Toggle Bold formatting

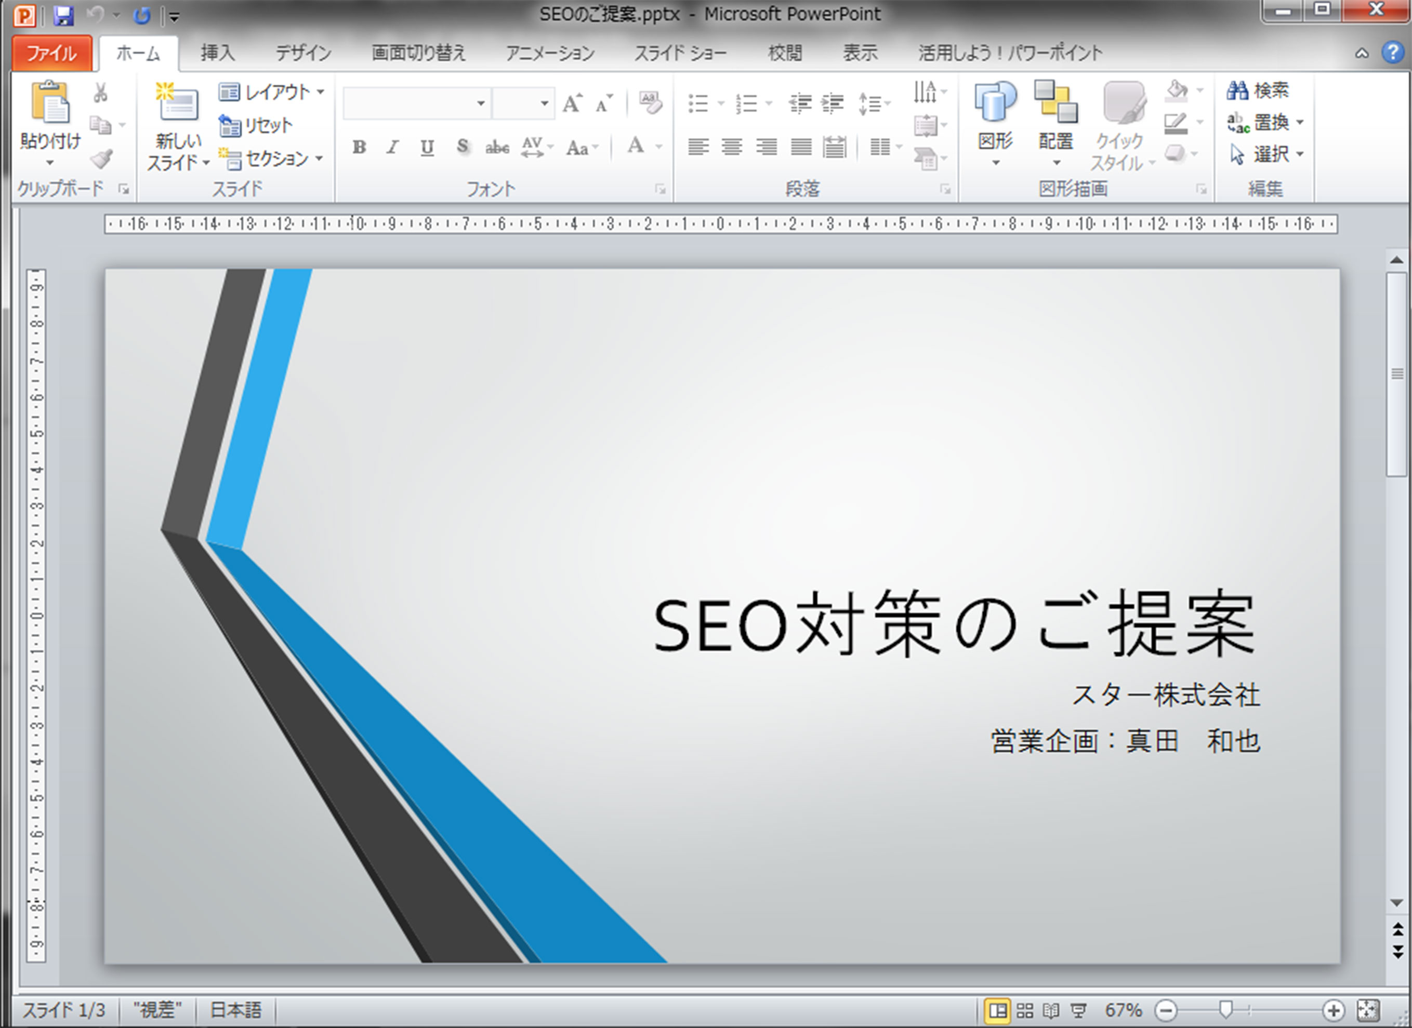point(359,148)
